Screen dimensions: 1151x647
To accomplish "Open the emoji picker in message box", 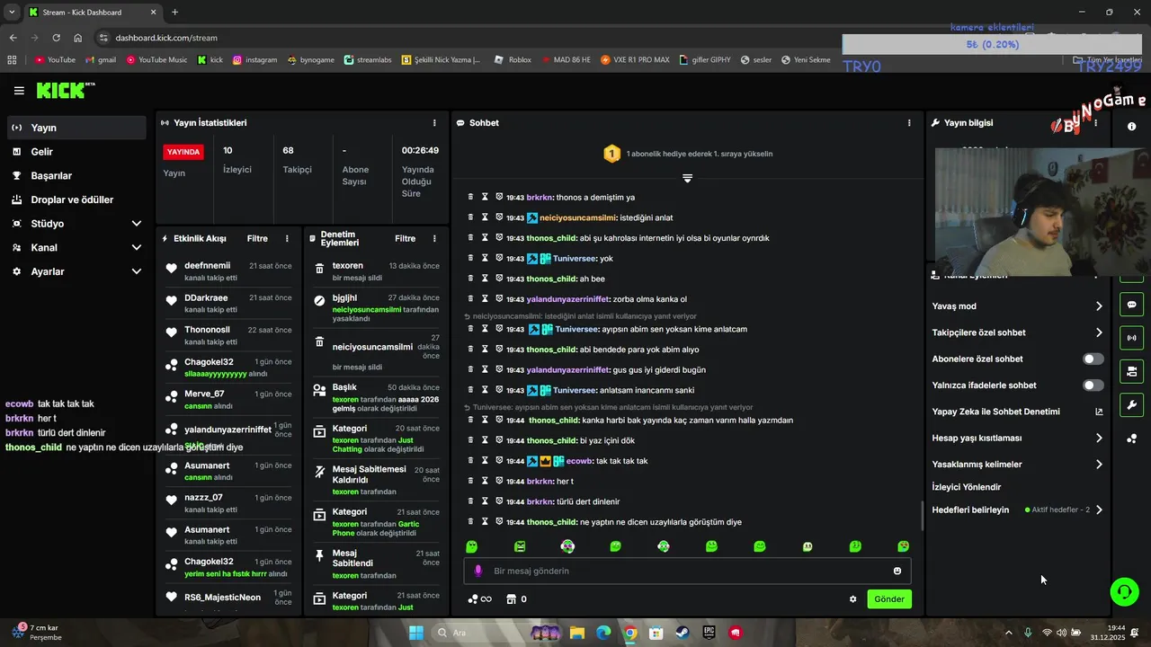I will [897, 571].
